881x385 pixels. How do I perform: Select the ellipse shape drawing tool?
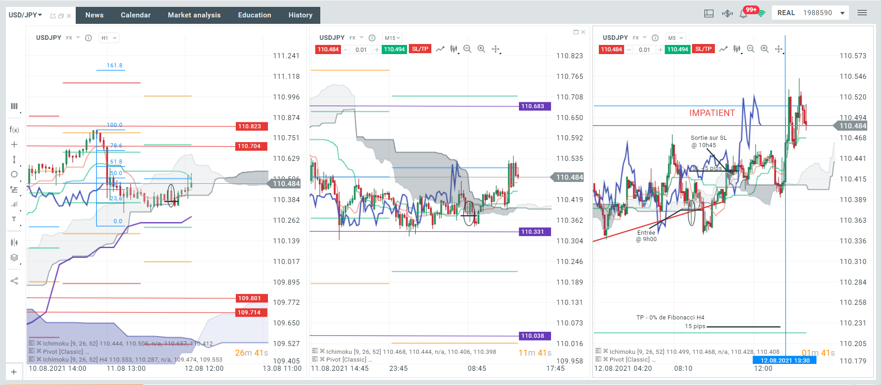coord(14,174)
